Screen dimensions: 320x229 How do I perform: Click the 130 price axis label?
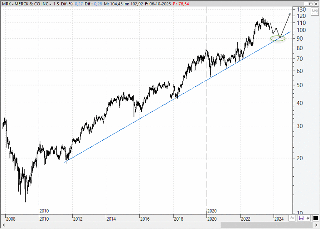[x=301, y=10]
